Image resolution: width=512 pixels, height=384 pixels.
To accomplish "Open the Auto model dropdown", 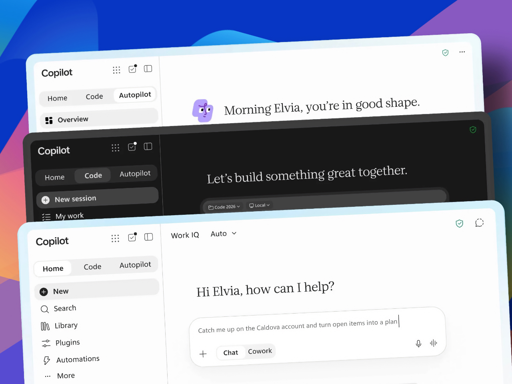I will pos(224,234).
